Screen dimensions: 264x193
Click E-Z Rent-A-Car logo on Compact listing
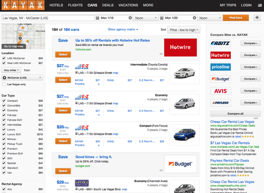[82, 128]
